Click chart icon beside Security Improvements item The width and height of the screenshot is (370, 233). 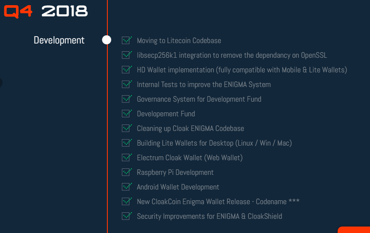126,216
